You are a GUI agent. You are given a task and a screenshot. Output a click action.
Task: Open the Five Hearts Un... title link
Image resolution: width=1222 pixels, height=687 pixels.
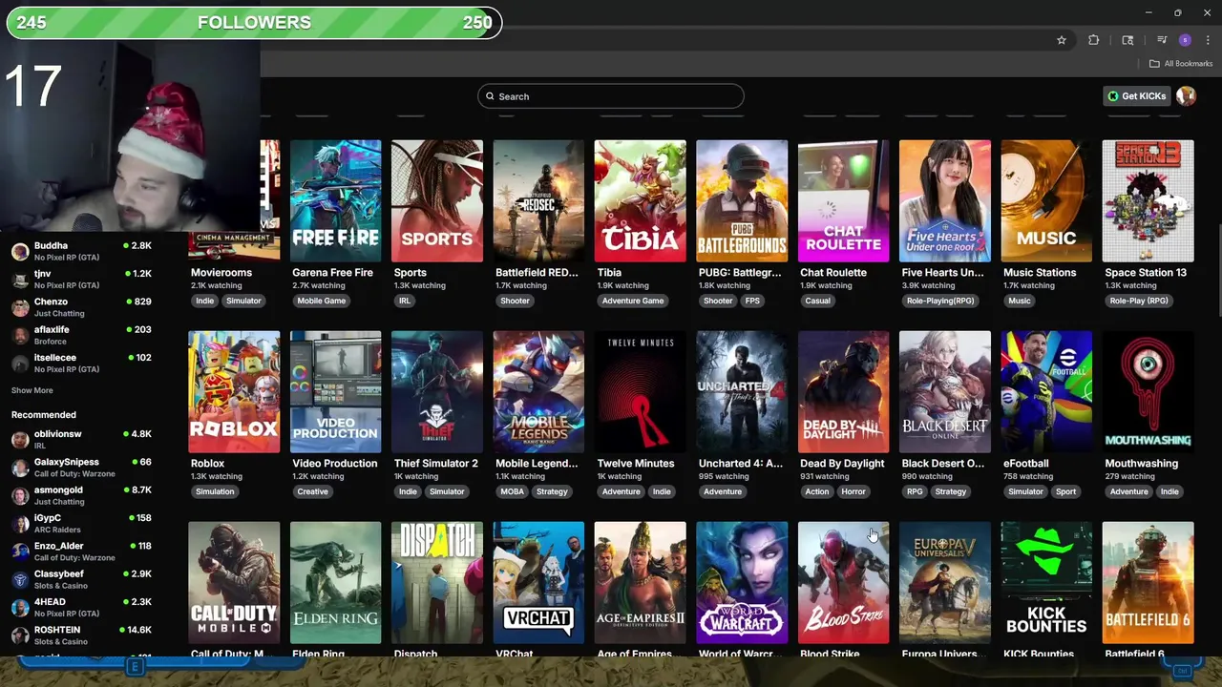click(942, 273)
